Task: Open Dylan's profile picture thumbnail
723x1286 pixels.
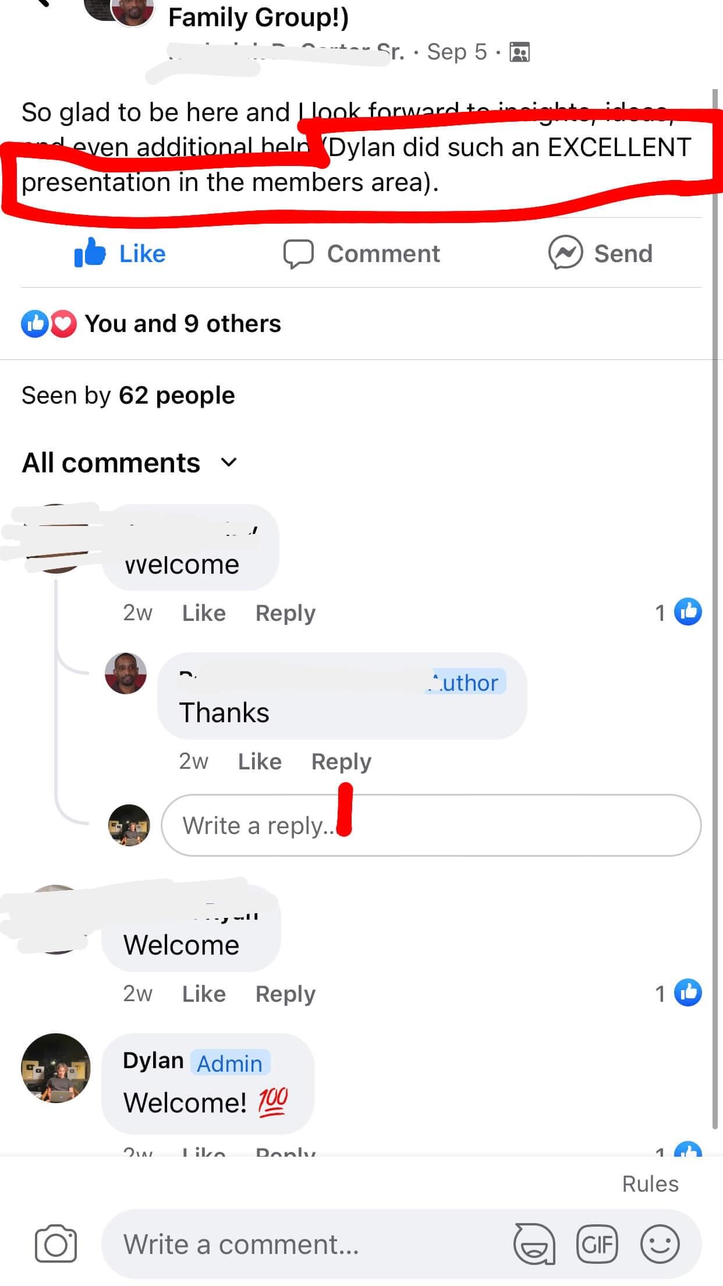Action: click(x=56, y=1069)
